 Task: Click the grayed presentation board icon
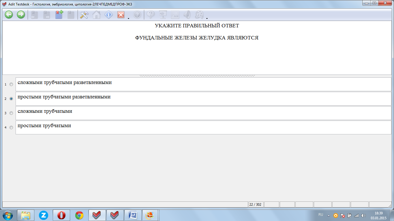[163, 15]
